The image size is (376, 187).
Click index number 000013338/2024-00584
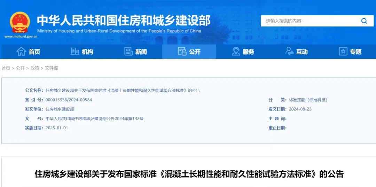pyautogui.click(x=69, y=100)
